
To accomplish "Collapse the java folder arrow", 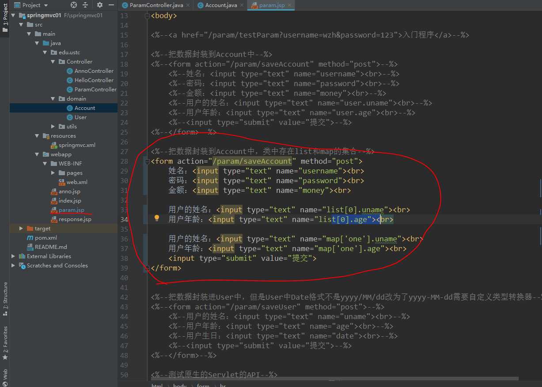I will (x=37, y=43).
